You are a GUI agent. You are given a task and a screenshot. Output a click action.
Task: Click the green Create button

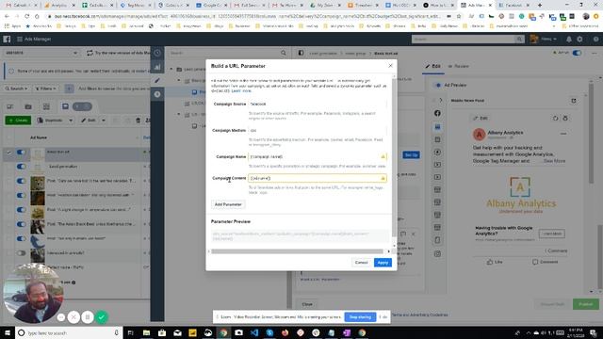(x=18, y=121)
